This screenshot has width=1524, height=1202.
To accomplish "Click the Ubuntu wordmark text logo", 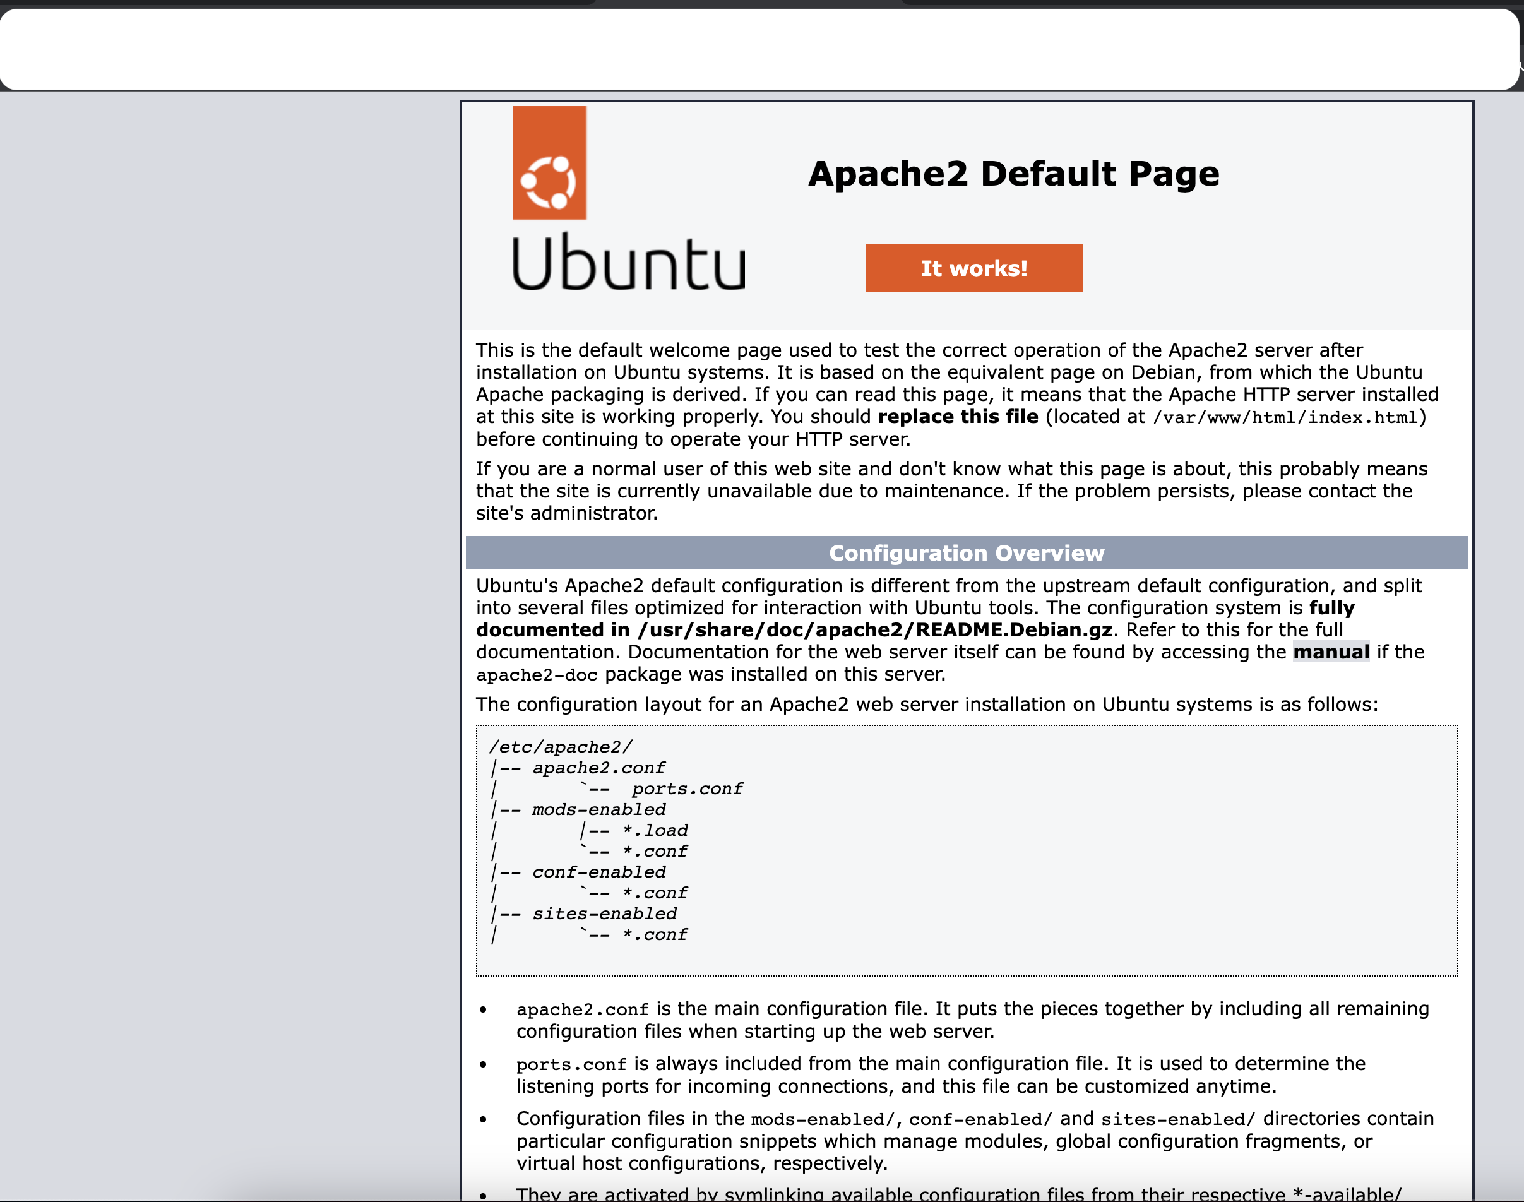I will tap(628, 263).
